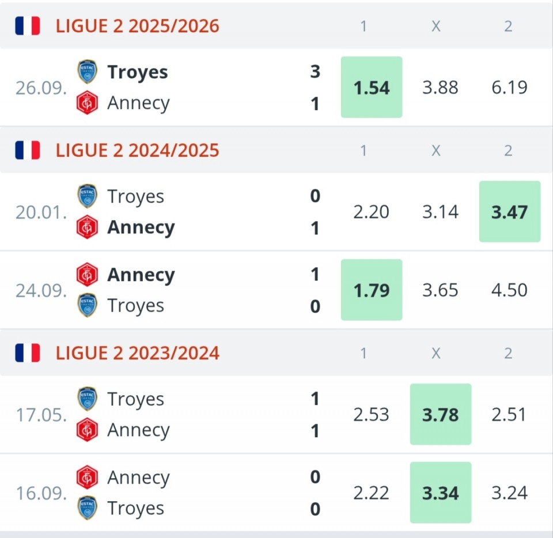Click Annecy crest in the 26.09. match
The height and width of the screenshot is (538, 553).
[88, 103]
